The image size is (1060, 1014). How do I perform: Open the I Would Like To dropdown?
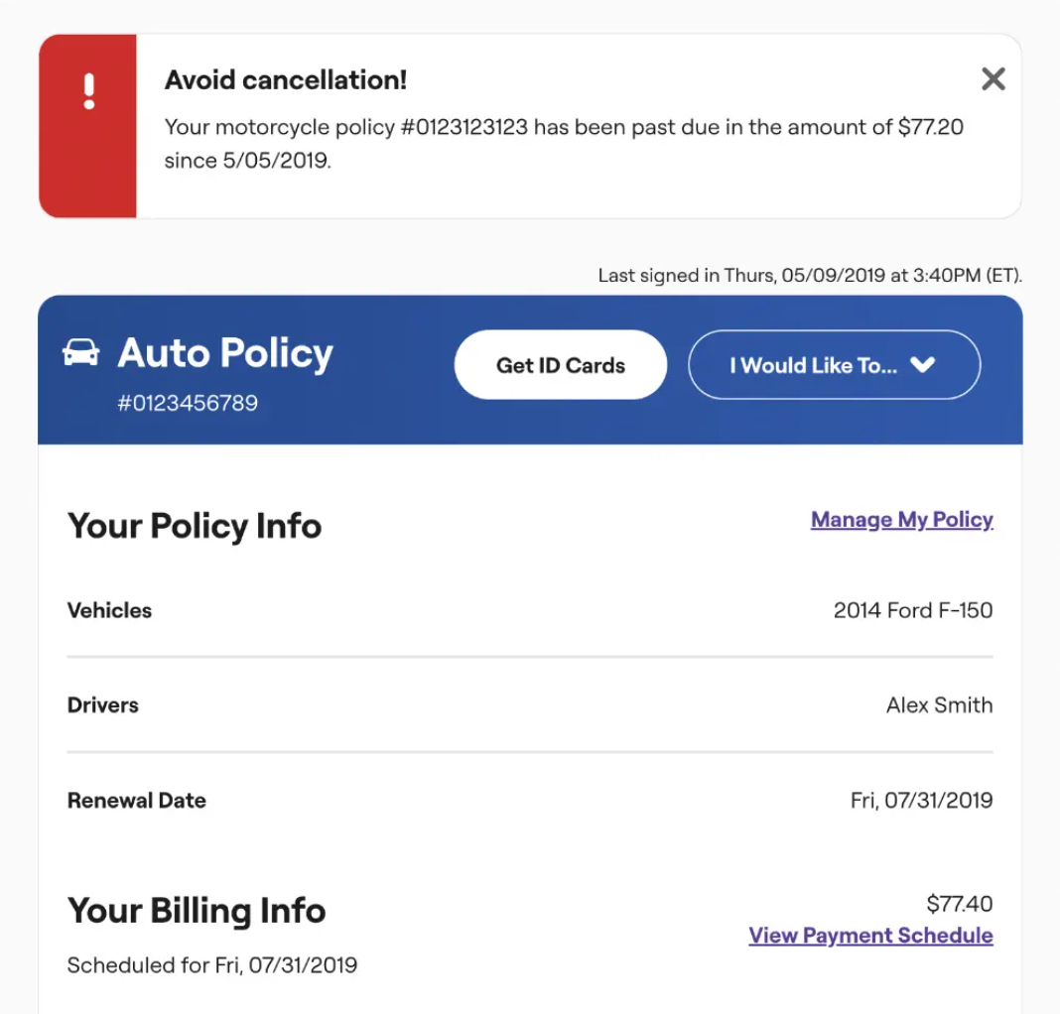point(833,365)
